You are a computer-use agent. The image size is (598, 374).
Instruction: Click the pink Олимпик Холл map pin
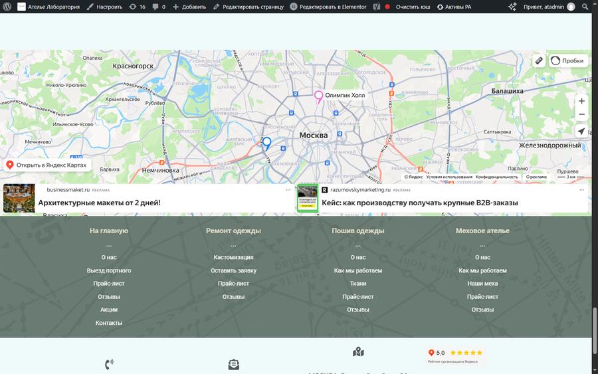pos(318,97)
